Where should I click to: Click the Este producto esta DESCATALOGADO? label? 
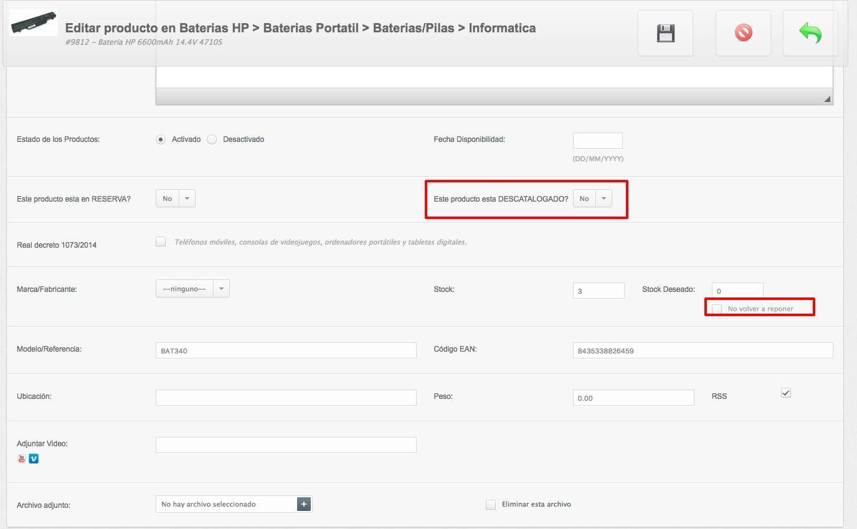click(x=501, y=199)
